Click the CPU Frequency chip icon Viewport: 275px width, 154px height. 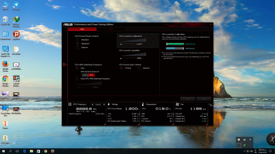pos(70,104)
